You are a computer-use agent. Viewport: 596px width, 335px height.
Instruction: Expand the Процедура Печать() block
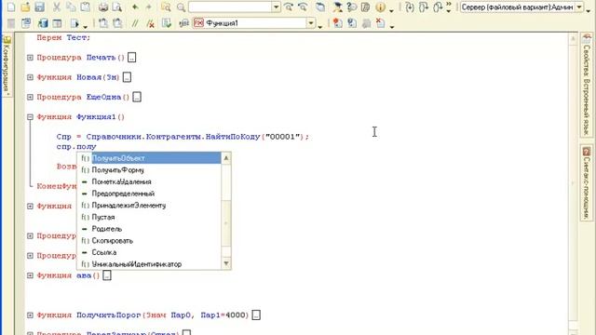[30, 58]
